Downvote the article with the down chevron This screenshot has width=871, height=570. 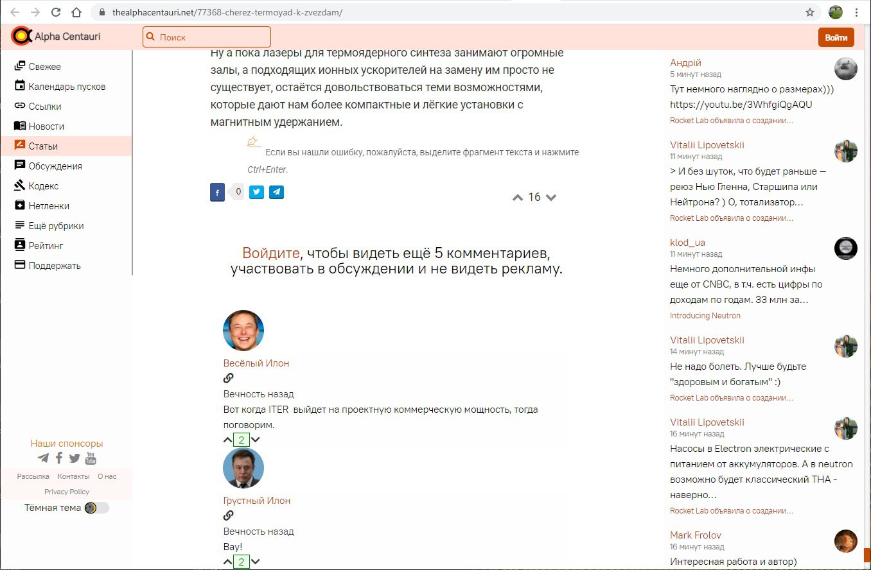550,198
